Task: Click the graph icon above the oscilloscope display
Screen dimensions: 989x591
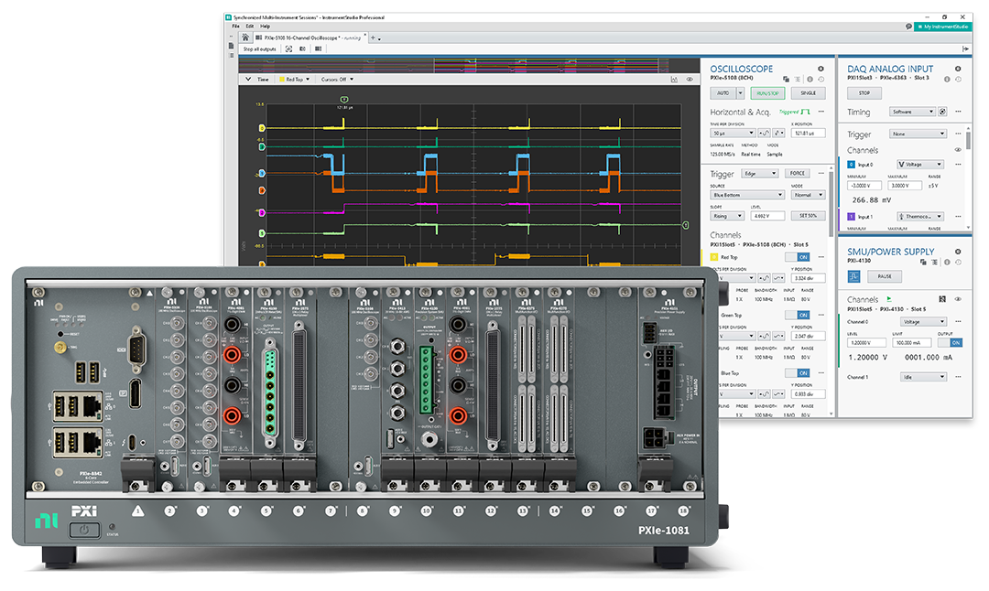Action: pos(674,80)
